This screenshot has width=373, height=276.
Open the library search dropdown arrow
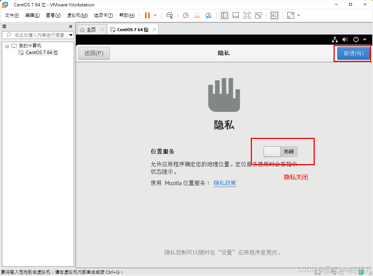(71, 35)
